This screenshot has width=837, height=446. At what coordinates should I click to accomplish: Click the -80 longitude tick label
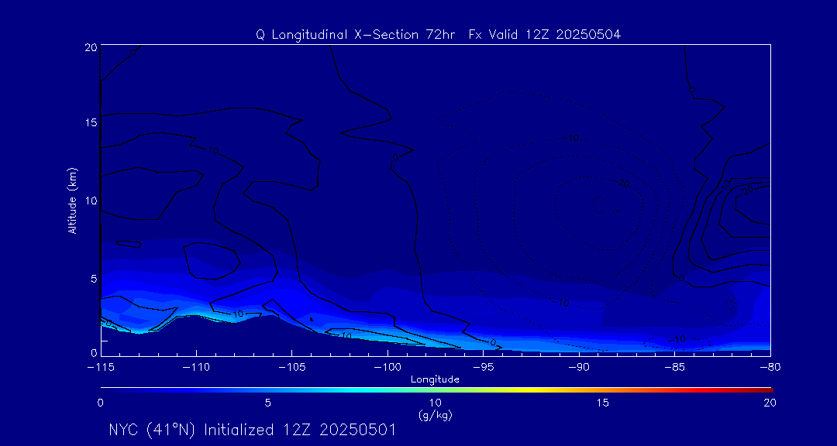pyautogui.click(x=770, y=368)
